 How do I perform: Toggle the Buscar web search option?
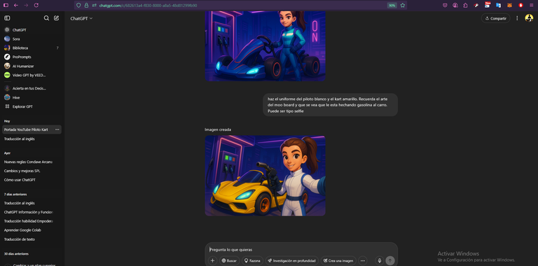click(x=229, y=261)
